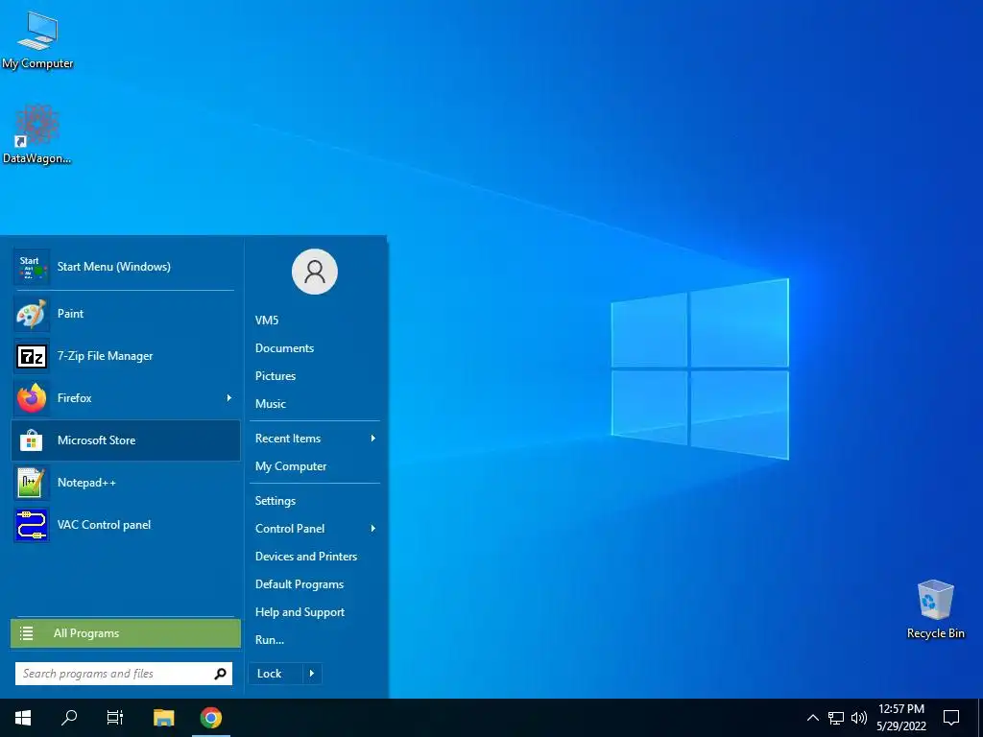Click the VAC Control panel label

coord(104,525)
